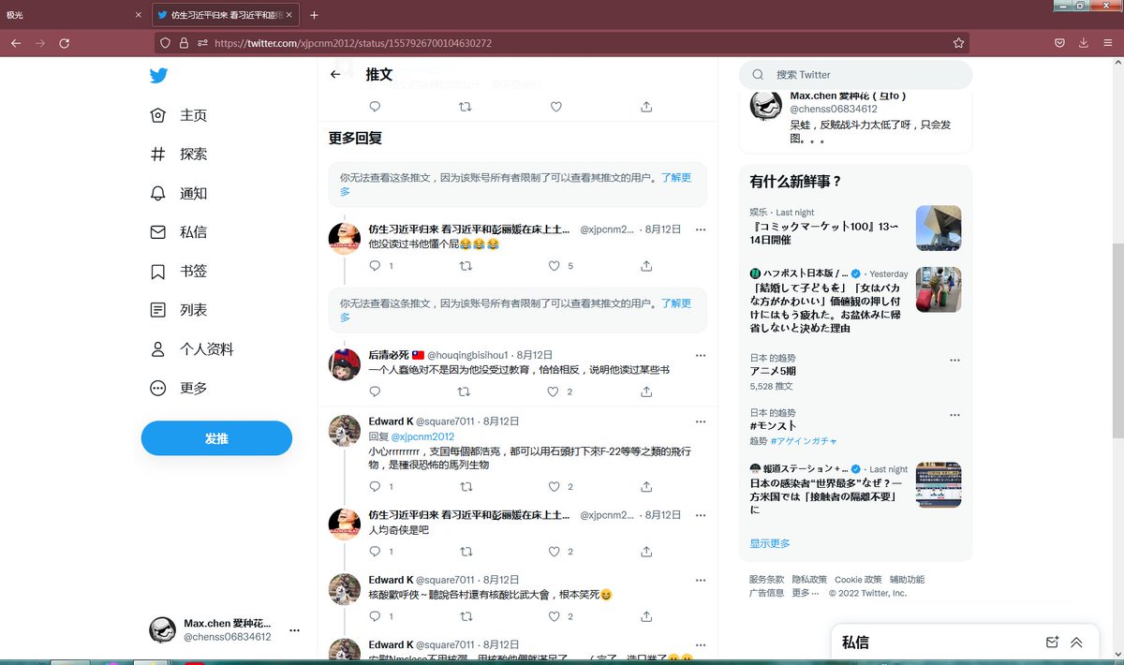This screenshot has width=1124, height=665.
Task: Open options for アニメ5期 trend
Action: tap(954, 360)
